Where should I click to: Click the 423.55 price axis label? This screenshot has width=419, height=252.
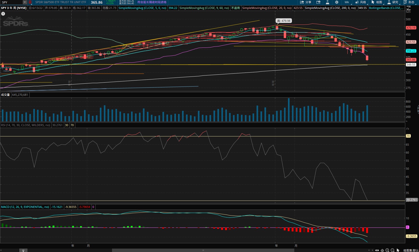[x=411, y=42]
